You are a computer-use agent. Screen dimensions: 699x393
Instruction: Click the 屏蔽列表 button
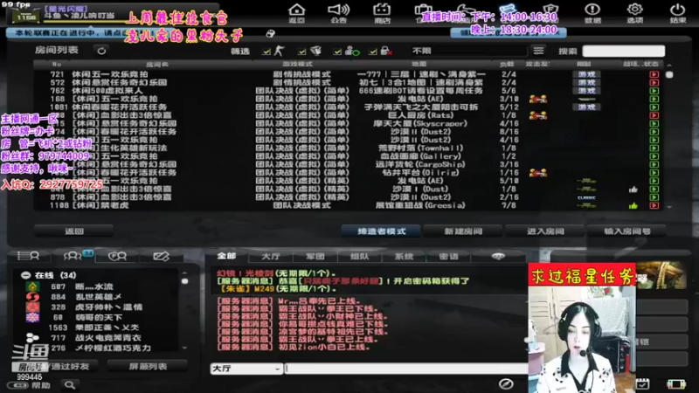coord(148,366)
